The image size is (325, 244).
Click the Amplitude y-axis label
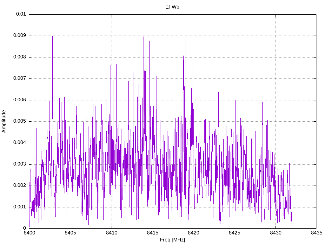[4, 121]
